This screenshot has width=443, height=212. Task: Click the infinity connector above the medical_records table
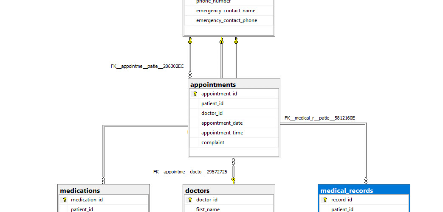[x=366, y=180]
